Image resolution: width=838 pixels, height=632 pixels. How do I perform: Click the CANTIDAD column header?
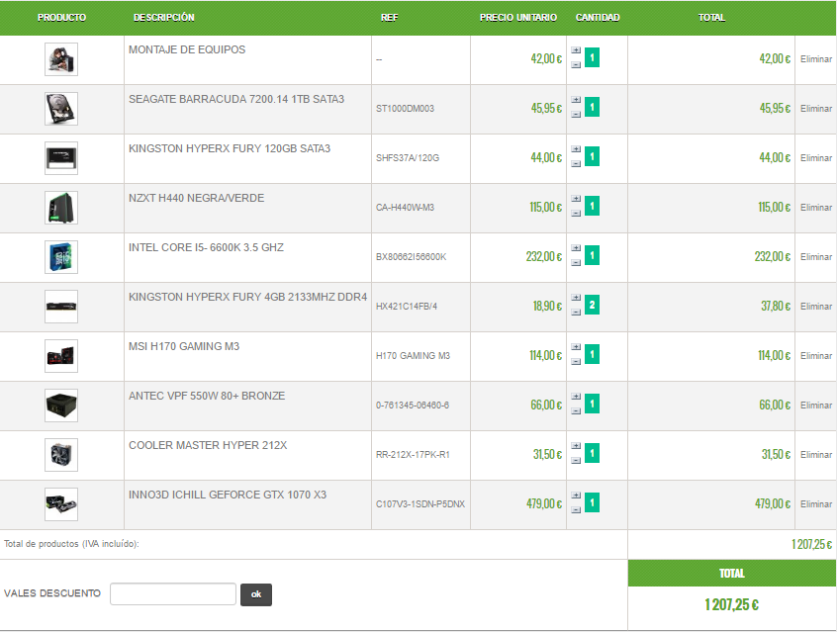click(x=598, y=18)
